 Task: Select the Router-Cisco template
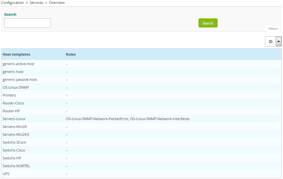tap(13, 103)
